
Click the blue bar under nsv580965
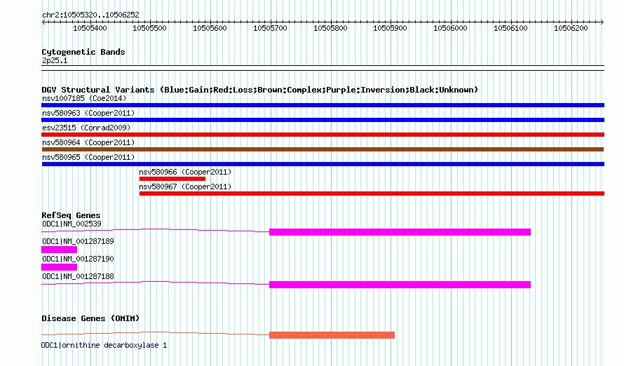(323, 164)
